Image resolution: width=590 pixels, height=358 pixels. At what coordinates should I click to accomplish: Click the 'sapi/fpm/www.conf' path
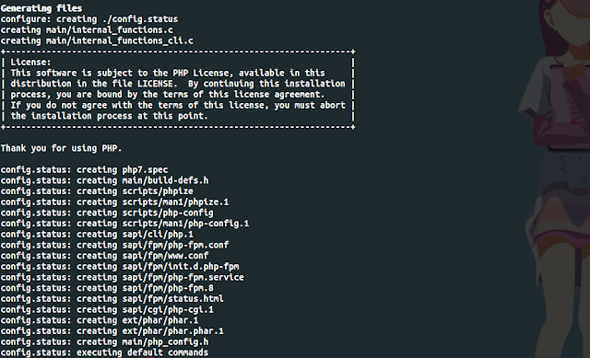point(165,256)
